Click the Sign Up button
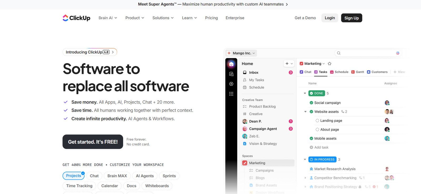This screenshot has width=421, height=194. click(x=352, y=18)
